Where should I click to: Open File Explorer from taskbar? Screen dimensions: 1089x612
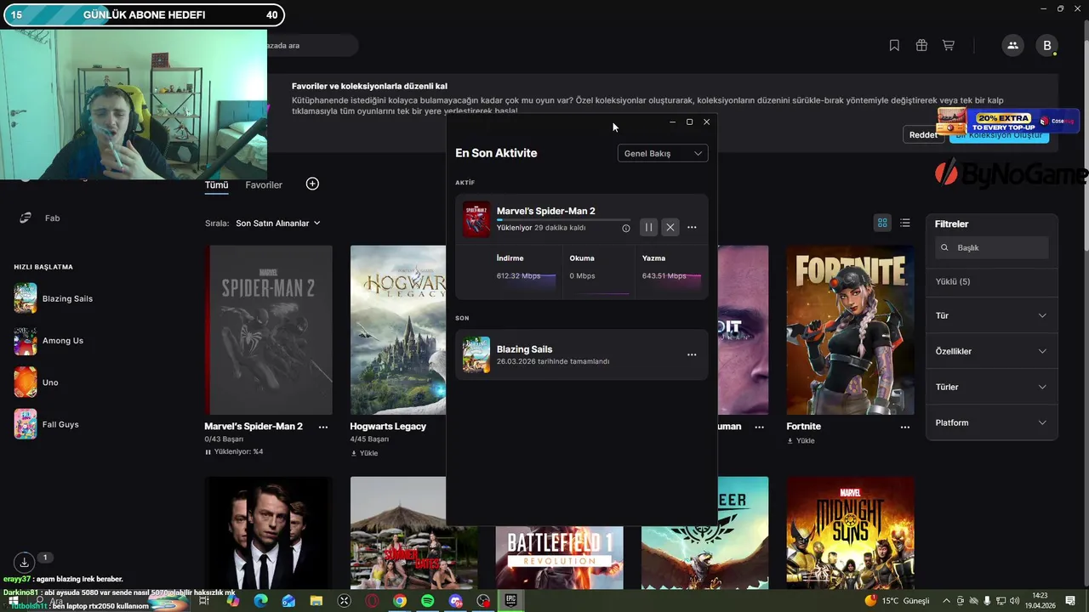click(x=316, y=601)
